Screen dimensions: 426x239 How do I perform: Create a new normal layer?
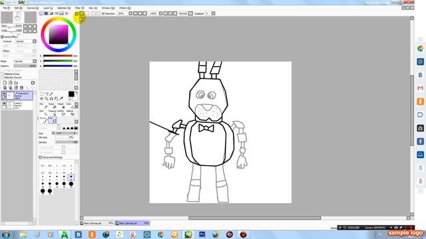pyautogui.click(x=5, y=82)
